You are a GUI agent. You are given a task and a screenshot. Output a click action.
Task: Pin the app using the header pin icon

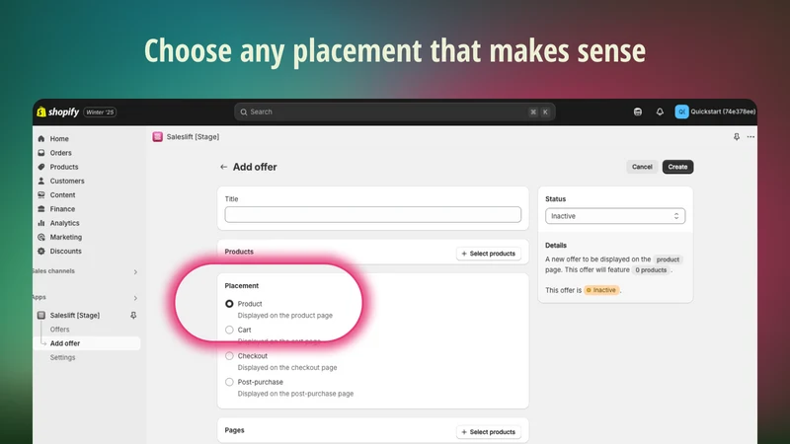click(737, 137)
